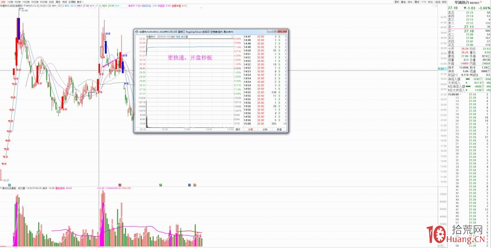Open the 多周期 multi-period view
The width and height of the screenshot is (491, 248).
[x=72, y=2]
